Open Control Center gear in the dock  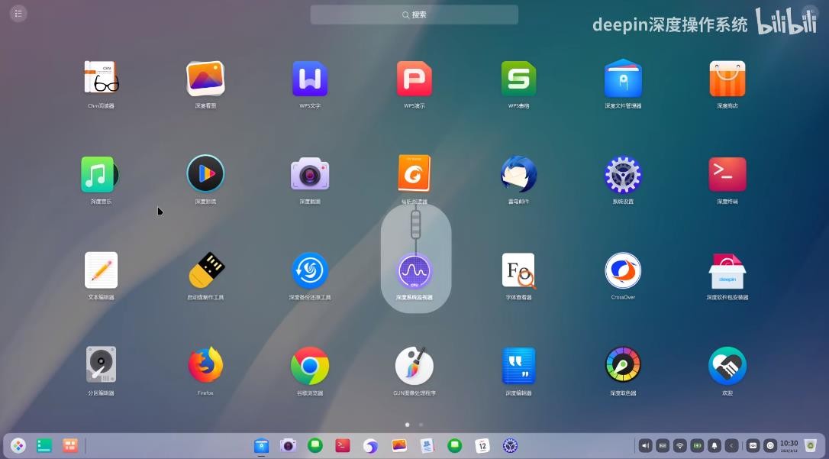coord(510,446)
